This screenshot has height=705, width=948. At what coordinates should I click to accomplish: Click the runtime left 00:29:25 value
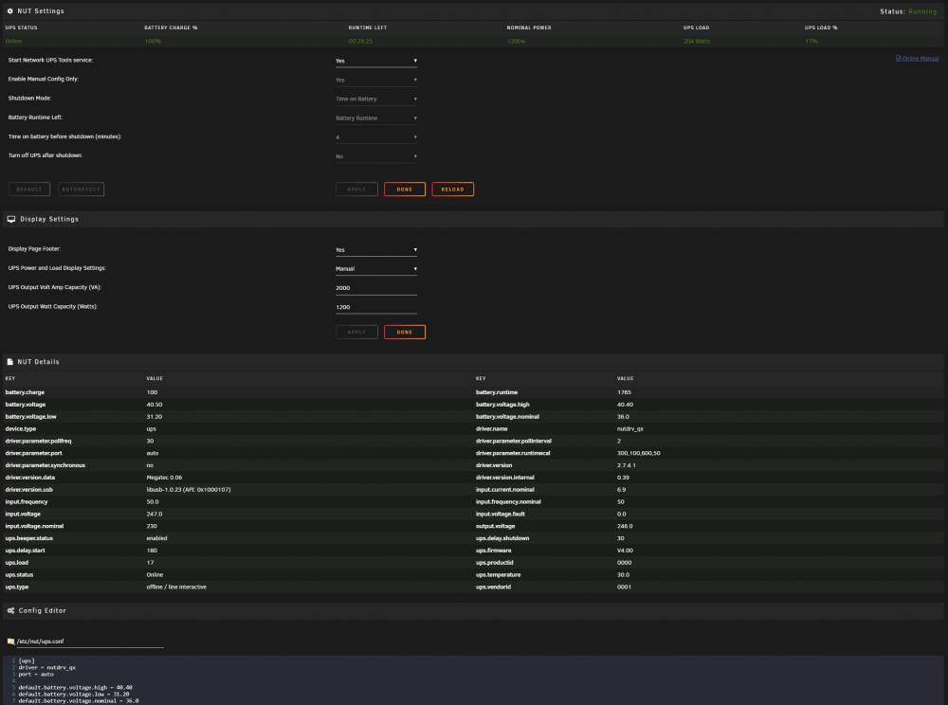(360, 41)
